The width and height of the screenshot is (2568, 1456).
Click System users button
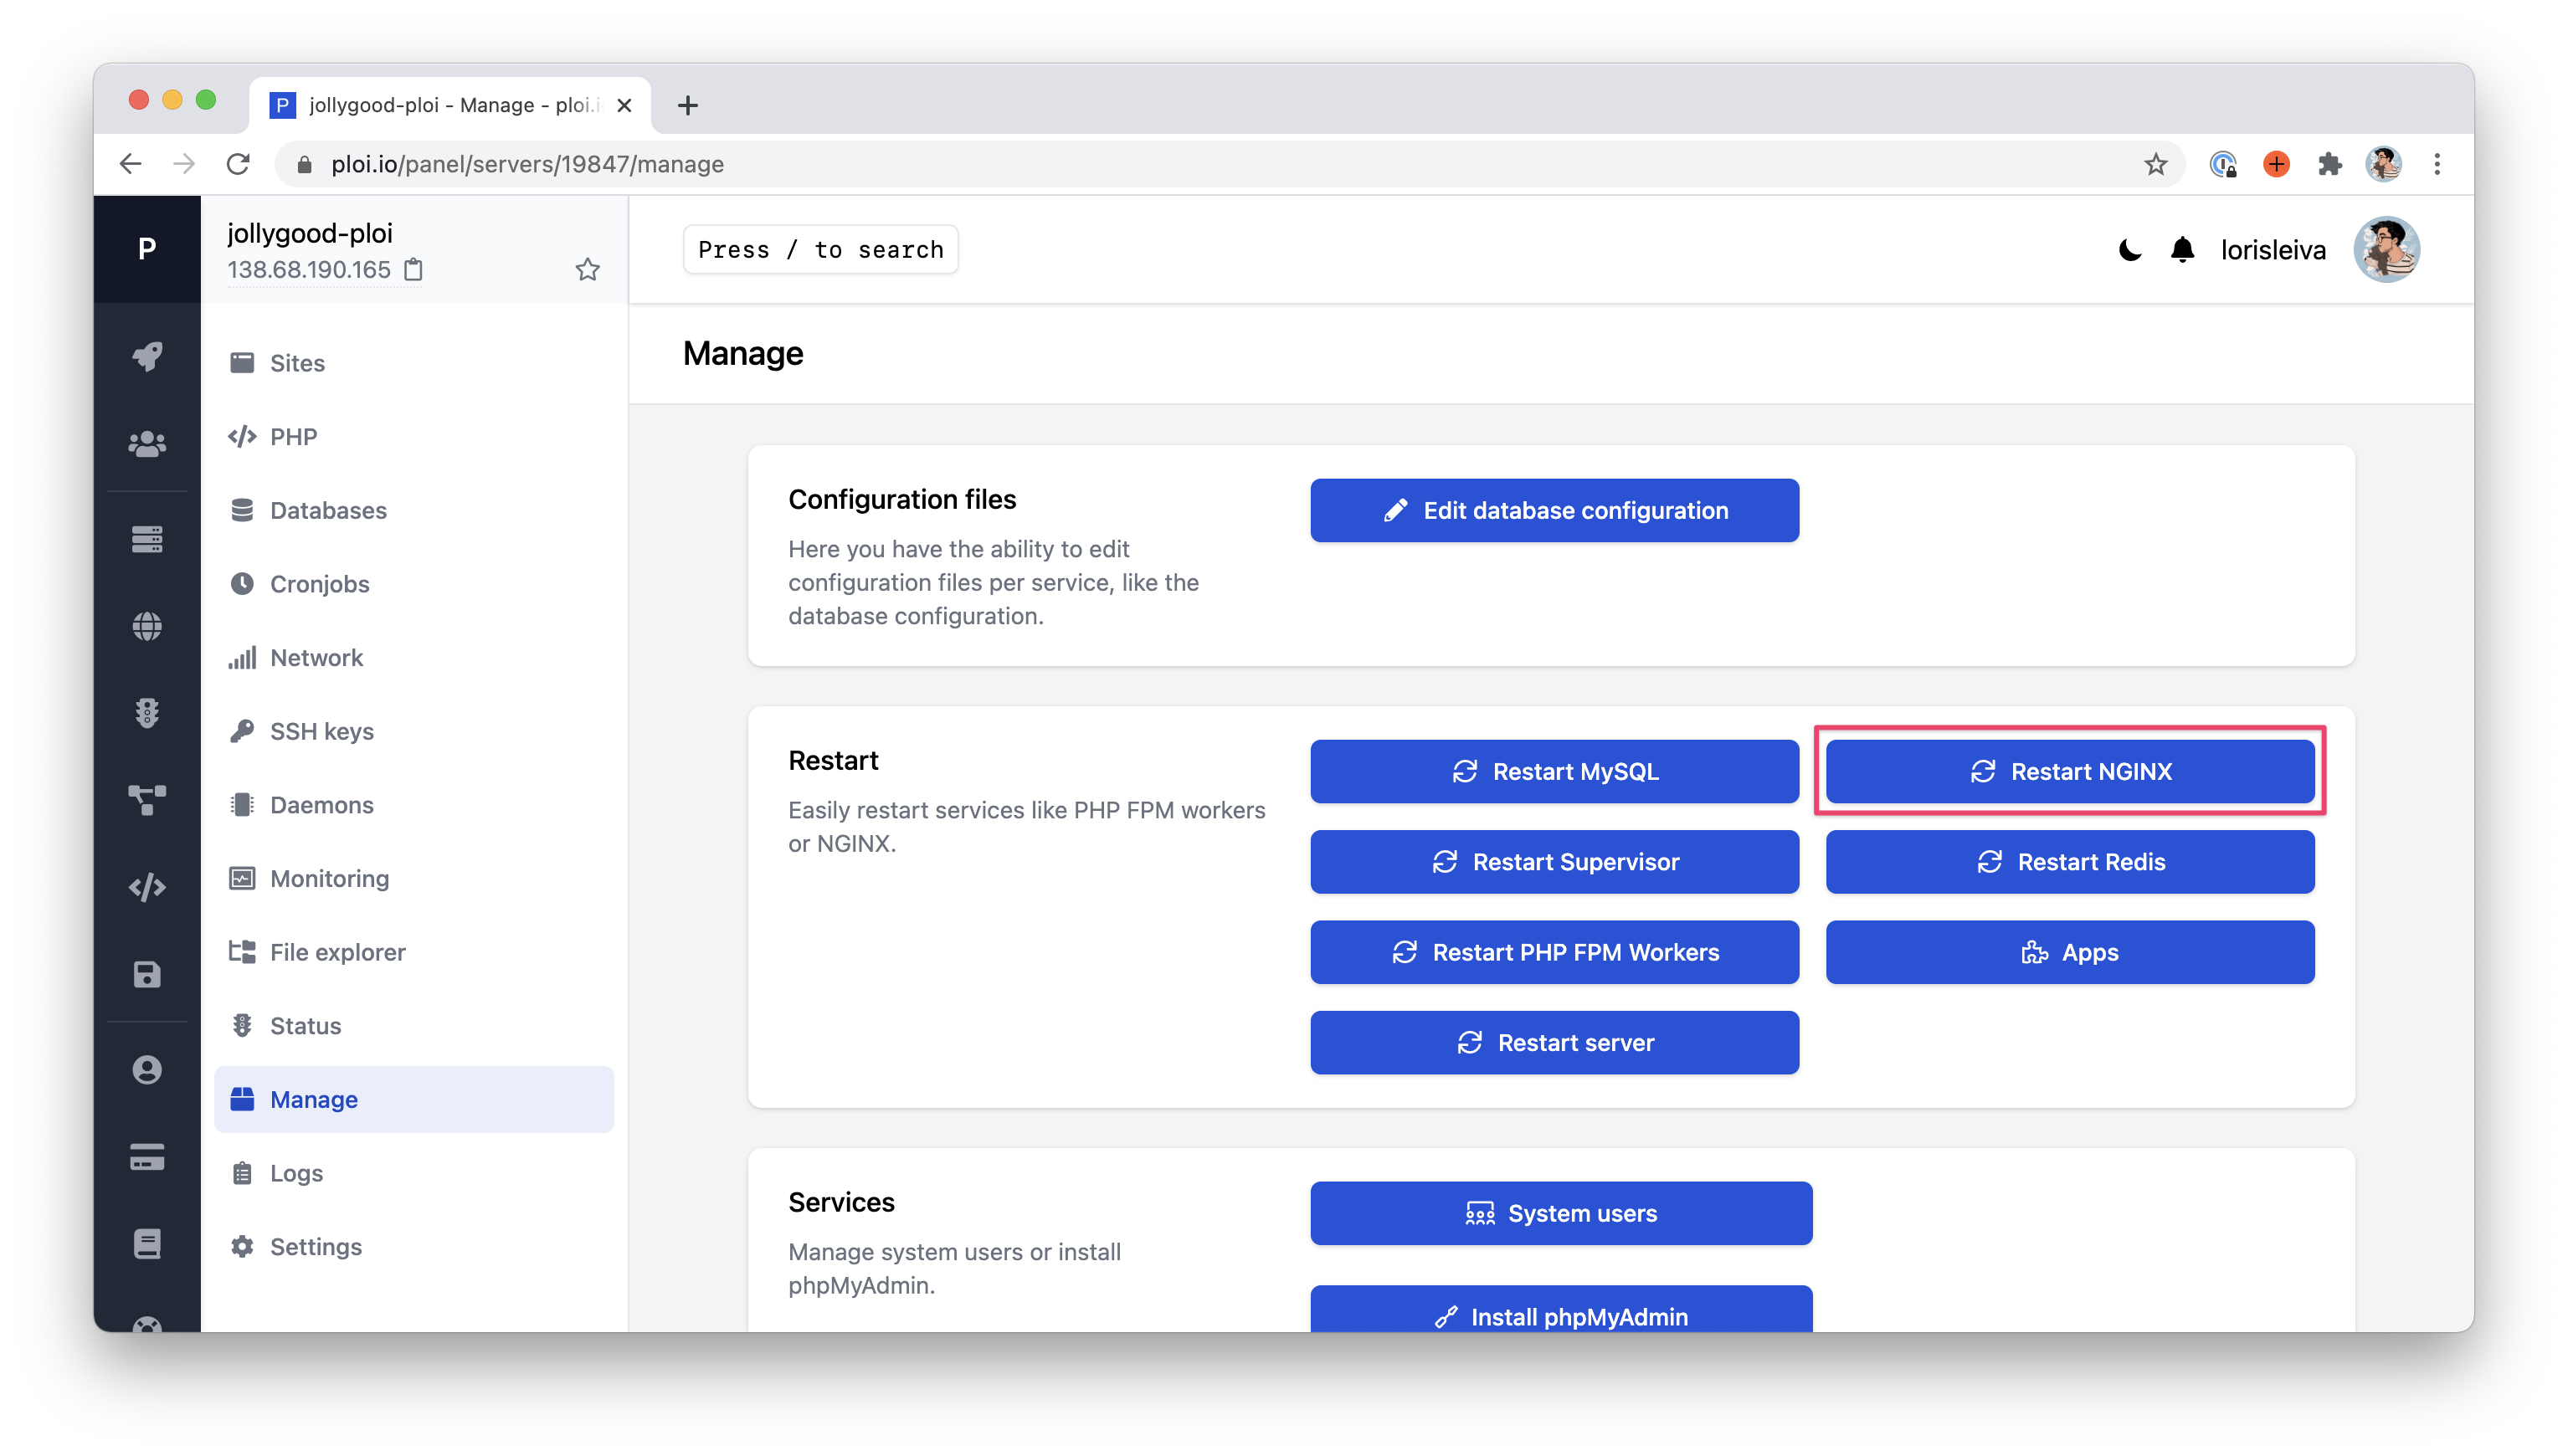[x=1561, y=1214]
